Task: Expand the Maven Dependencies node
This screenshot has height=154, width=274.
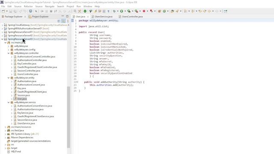Action: (x=6, y=137)
